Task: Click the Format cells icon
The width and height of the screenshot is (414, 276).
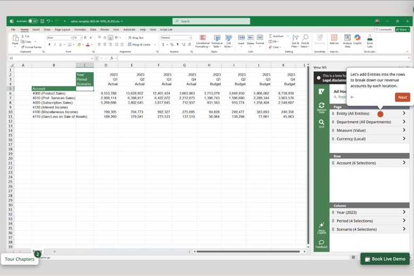Action: tap(260, 38)
